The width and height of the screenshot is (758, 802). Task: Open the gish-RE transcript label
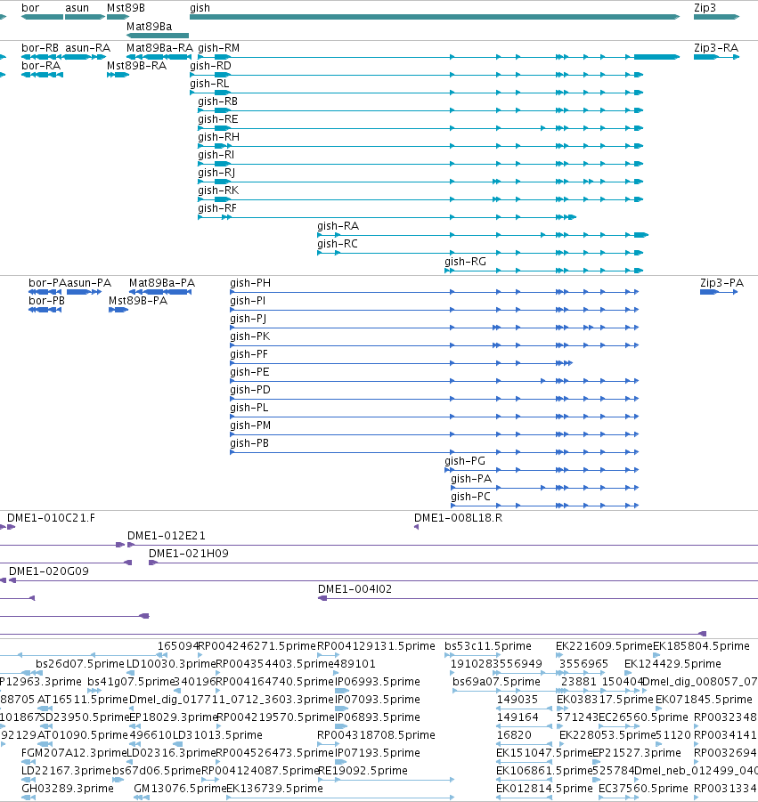coord(218,119)
